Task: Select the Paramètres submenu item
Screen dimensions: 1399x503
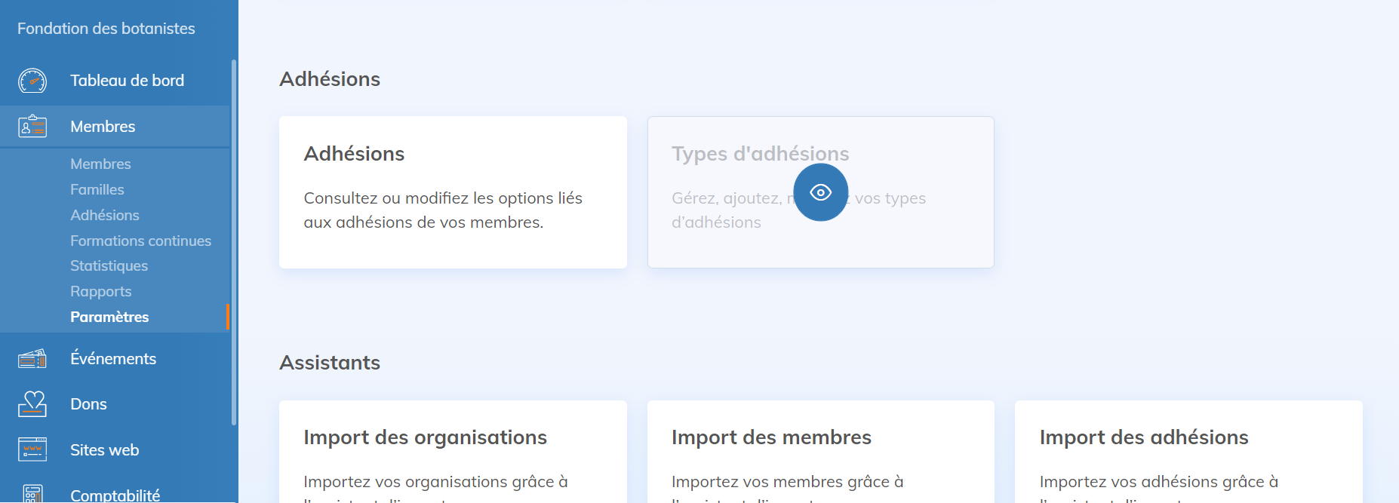Action: 109,317
